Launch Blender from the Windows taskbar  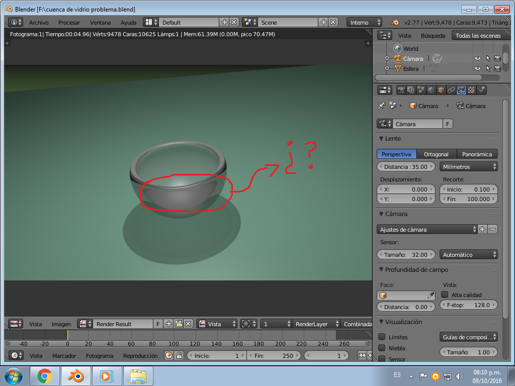pos(75,375)
